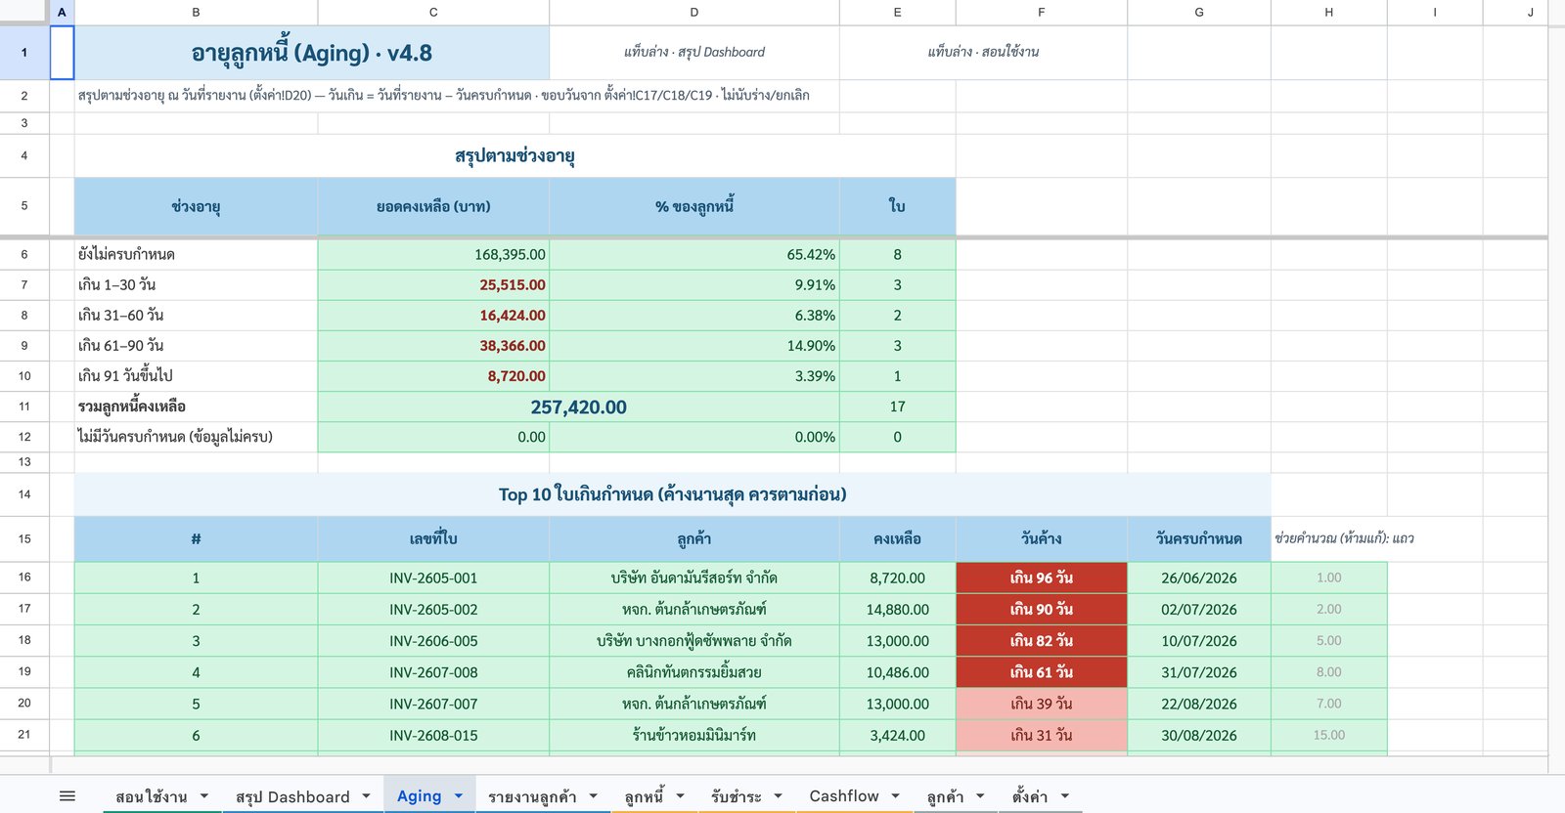The height and width of the screenshot is (813, 1565).
Task: Click the remaining amount 14,880.00
Action: click(898, 610)
